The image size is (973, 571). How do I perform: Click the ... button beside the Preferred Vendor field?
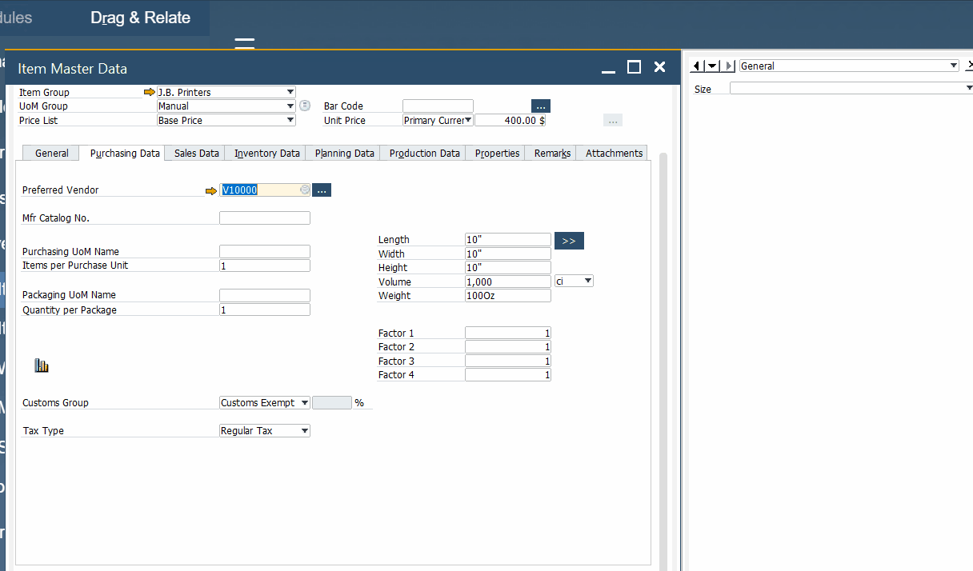pos(322,190)
